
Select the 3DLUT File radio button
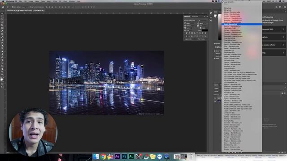coord(215,51)
